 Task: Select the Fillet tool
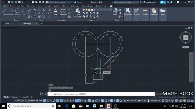[x=44, y=13]
